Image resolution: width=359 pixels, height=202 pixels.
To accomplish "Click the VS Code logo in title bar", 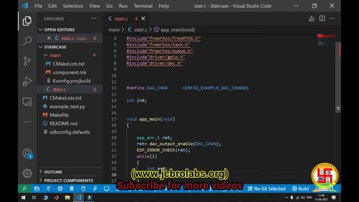I will [25, 6].
